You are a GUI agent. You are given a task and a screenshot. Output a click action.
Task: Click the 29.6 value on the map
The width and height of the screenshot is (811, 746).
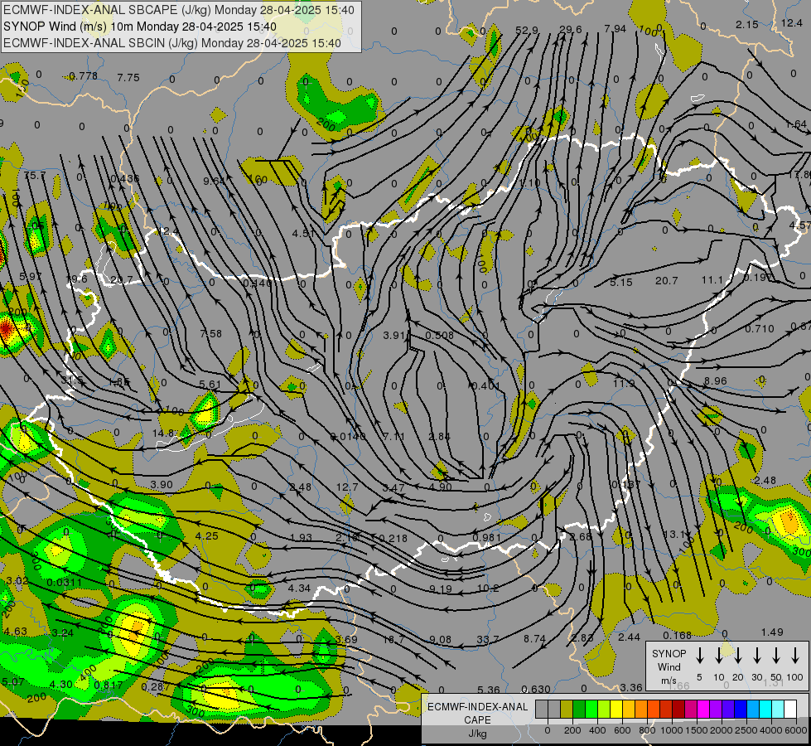point(571,30)
